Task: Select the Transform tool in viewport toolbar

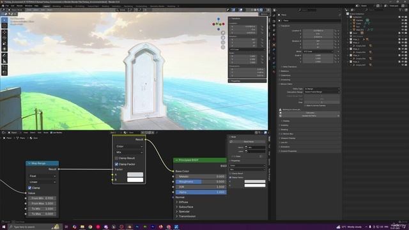Action: 4,49
